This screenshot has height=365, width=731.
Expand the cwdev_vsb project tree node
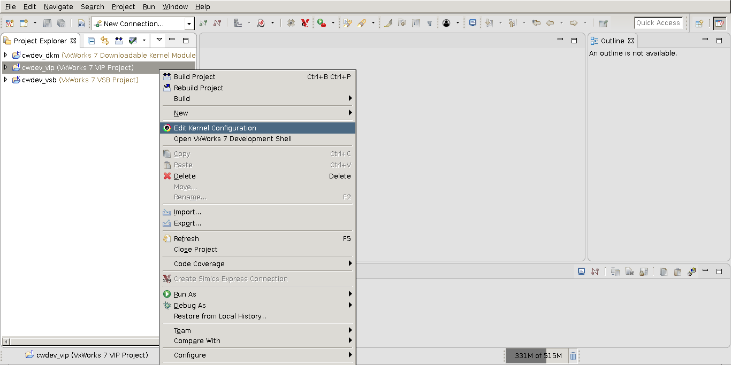click(x=6, y=80)
